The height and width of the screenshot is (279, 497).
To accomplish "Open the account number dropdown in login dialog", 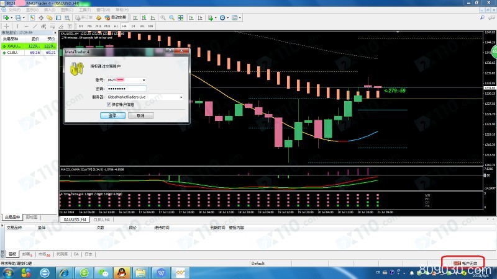I will pyautogui.click(x=144, y=80).
